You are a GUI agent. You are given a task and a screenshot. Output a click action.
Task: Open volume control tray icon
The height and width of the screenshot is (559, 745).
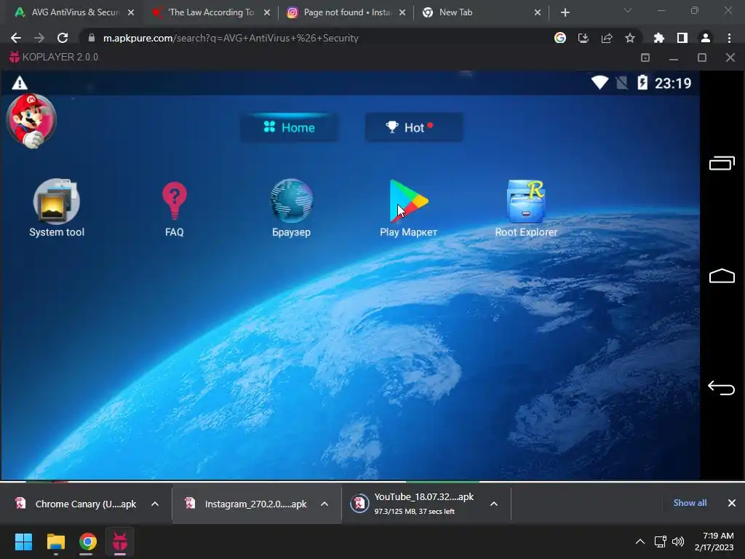pyautogui.click(x=678, y=542)
